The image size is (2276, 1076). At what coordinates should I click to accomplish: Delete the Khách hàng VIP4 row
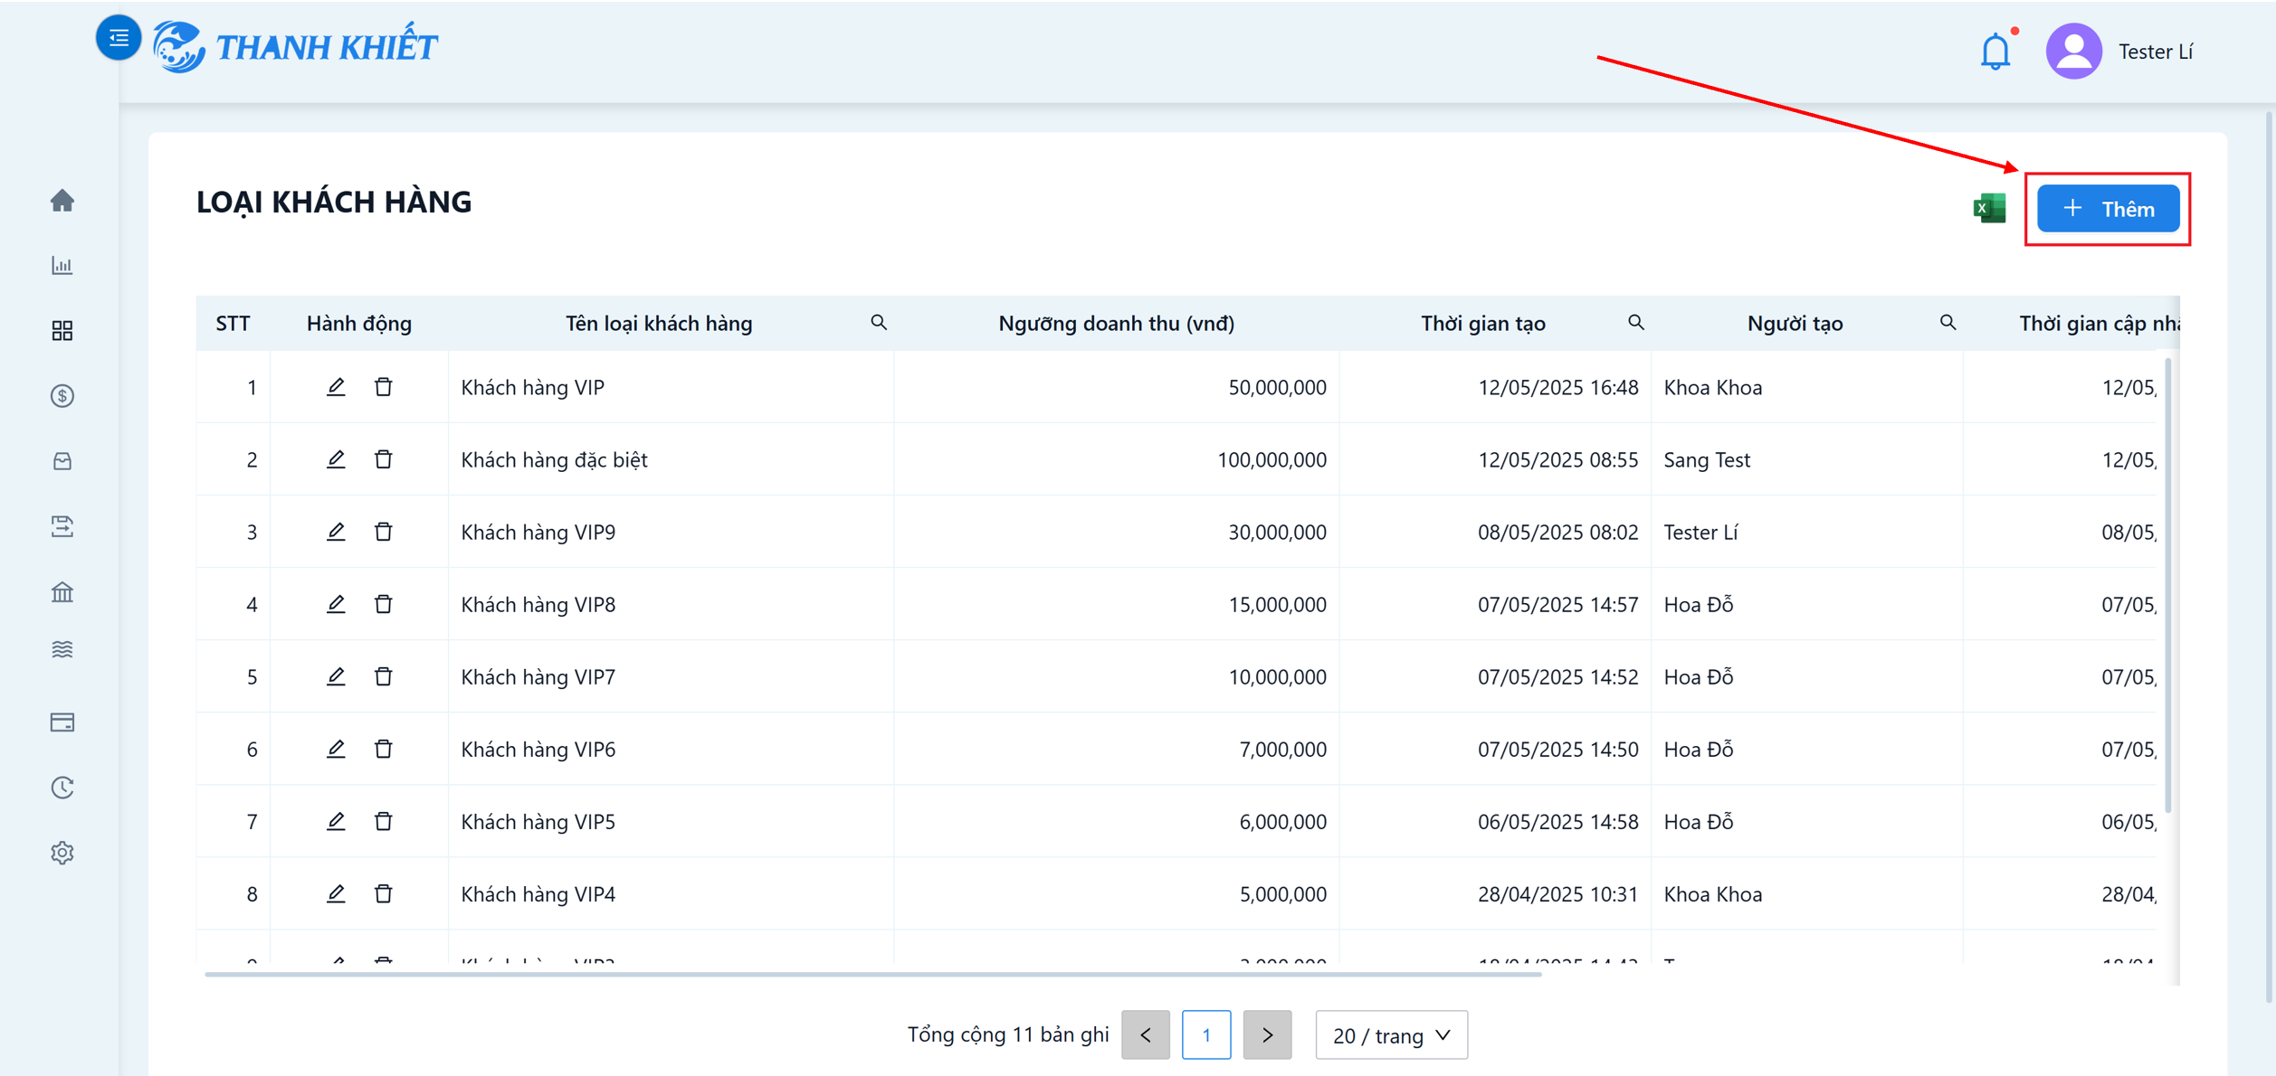click(384, 893)
